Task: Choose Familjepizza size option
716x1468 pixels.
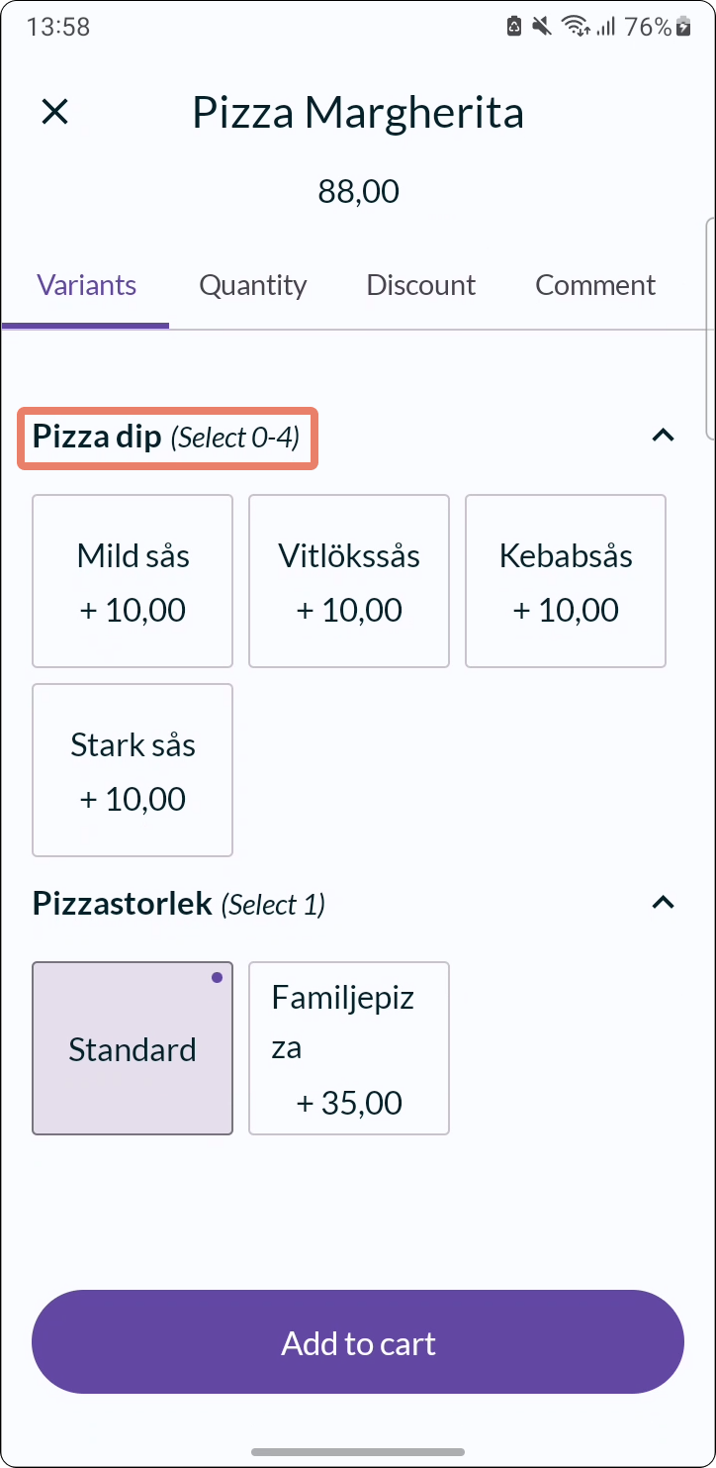Action: [349, 1048]
